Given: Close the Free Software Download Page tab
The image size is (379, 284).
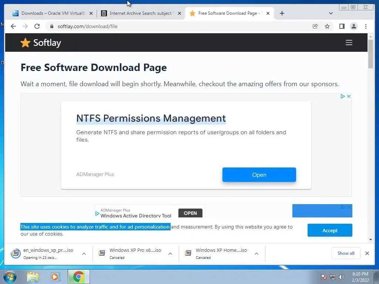Looking at the screenshot, I should tap(268, 13).
